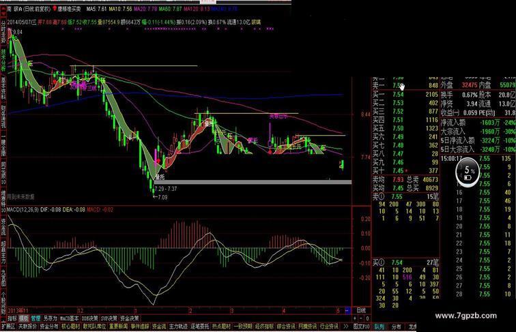
Task: Open the 经济指标 tab
Action: 264,327
